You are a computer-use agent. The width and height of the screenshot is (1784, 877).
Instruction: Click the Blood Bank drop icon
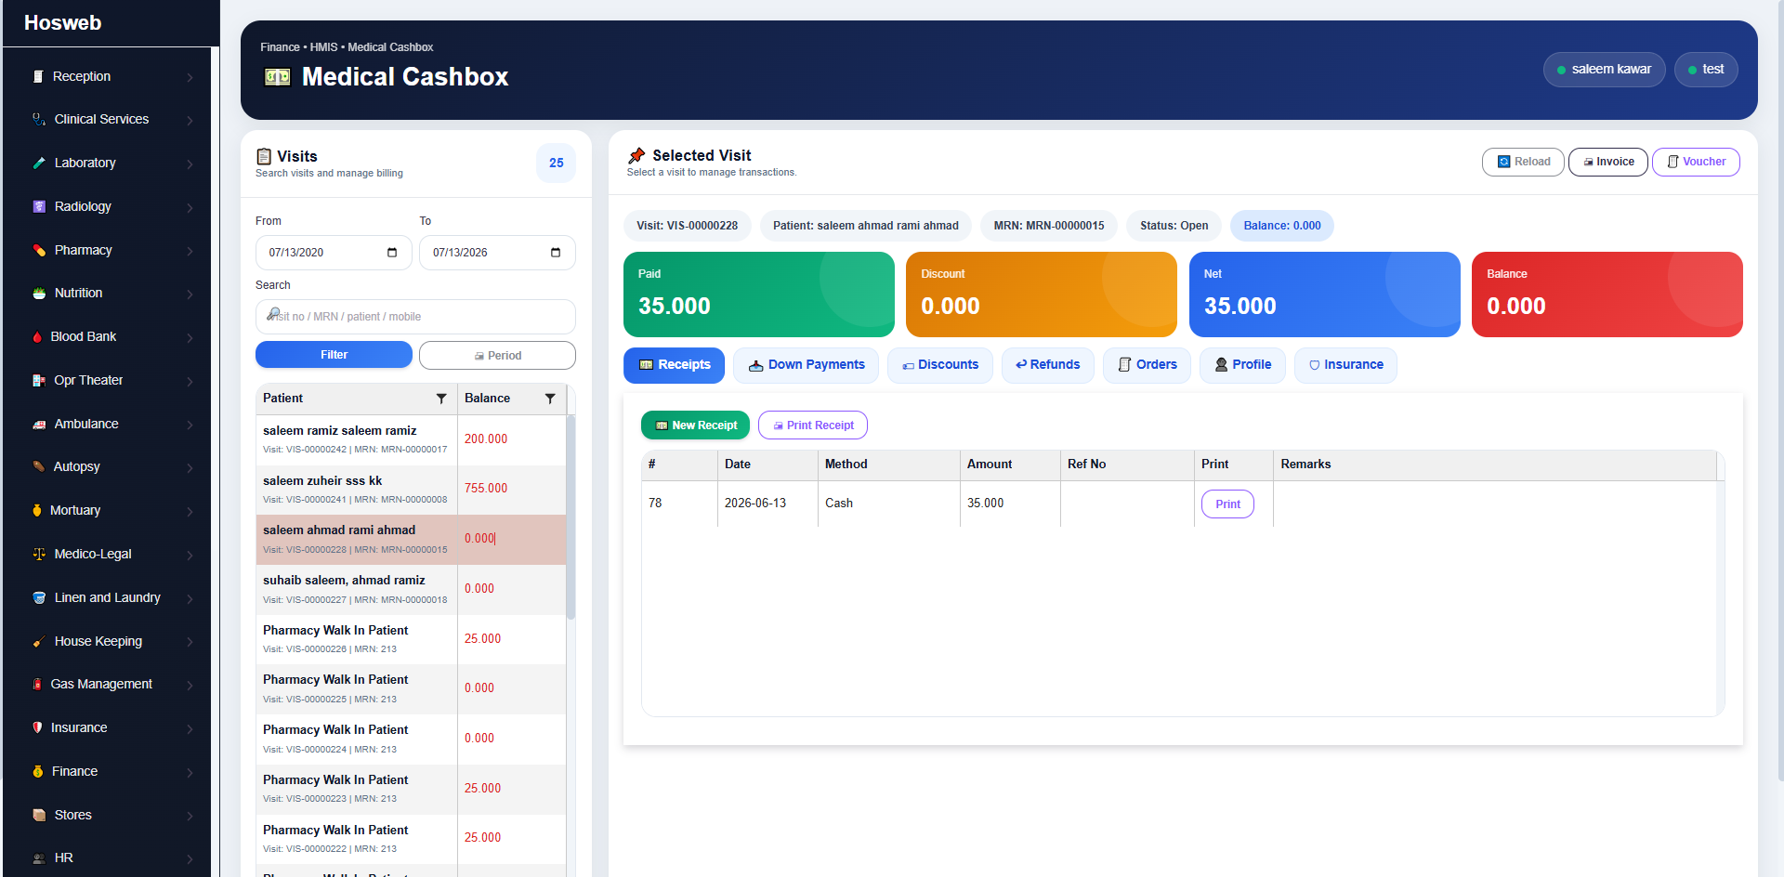[37, 336]
